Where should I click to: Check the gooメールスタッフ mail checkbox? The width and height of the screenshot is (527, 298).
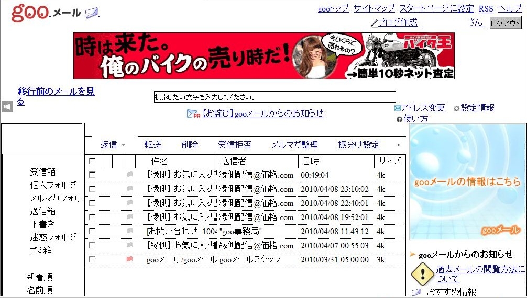[92, 259]
